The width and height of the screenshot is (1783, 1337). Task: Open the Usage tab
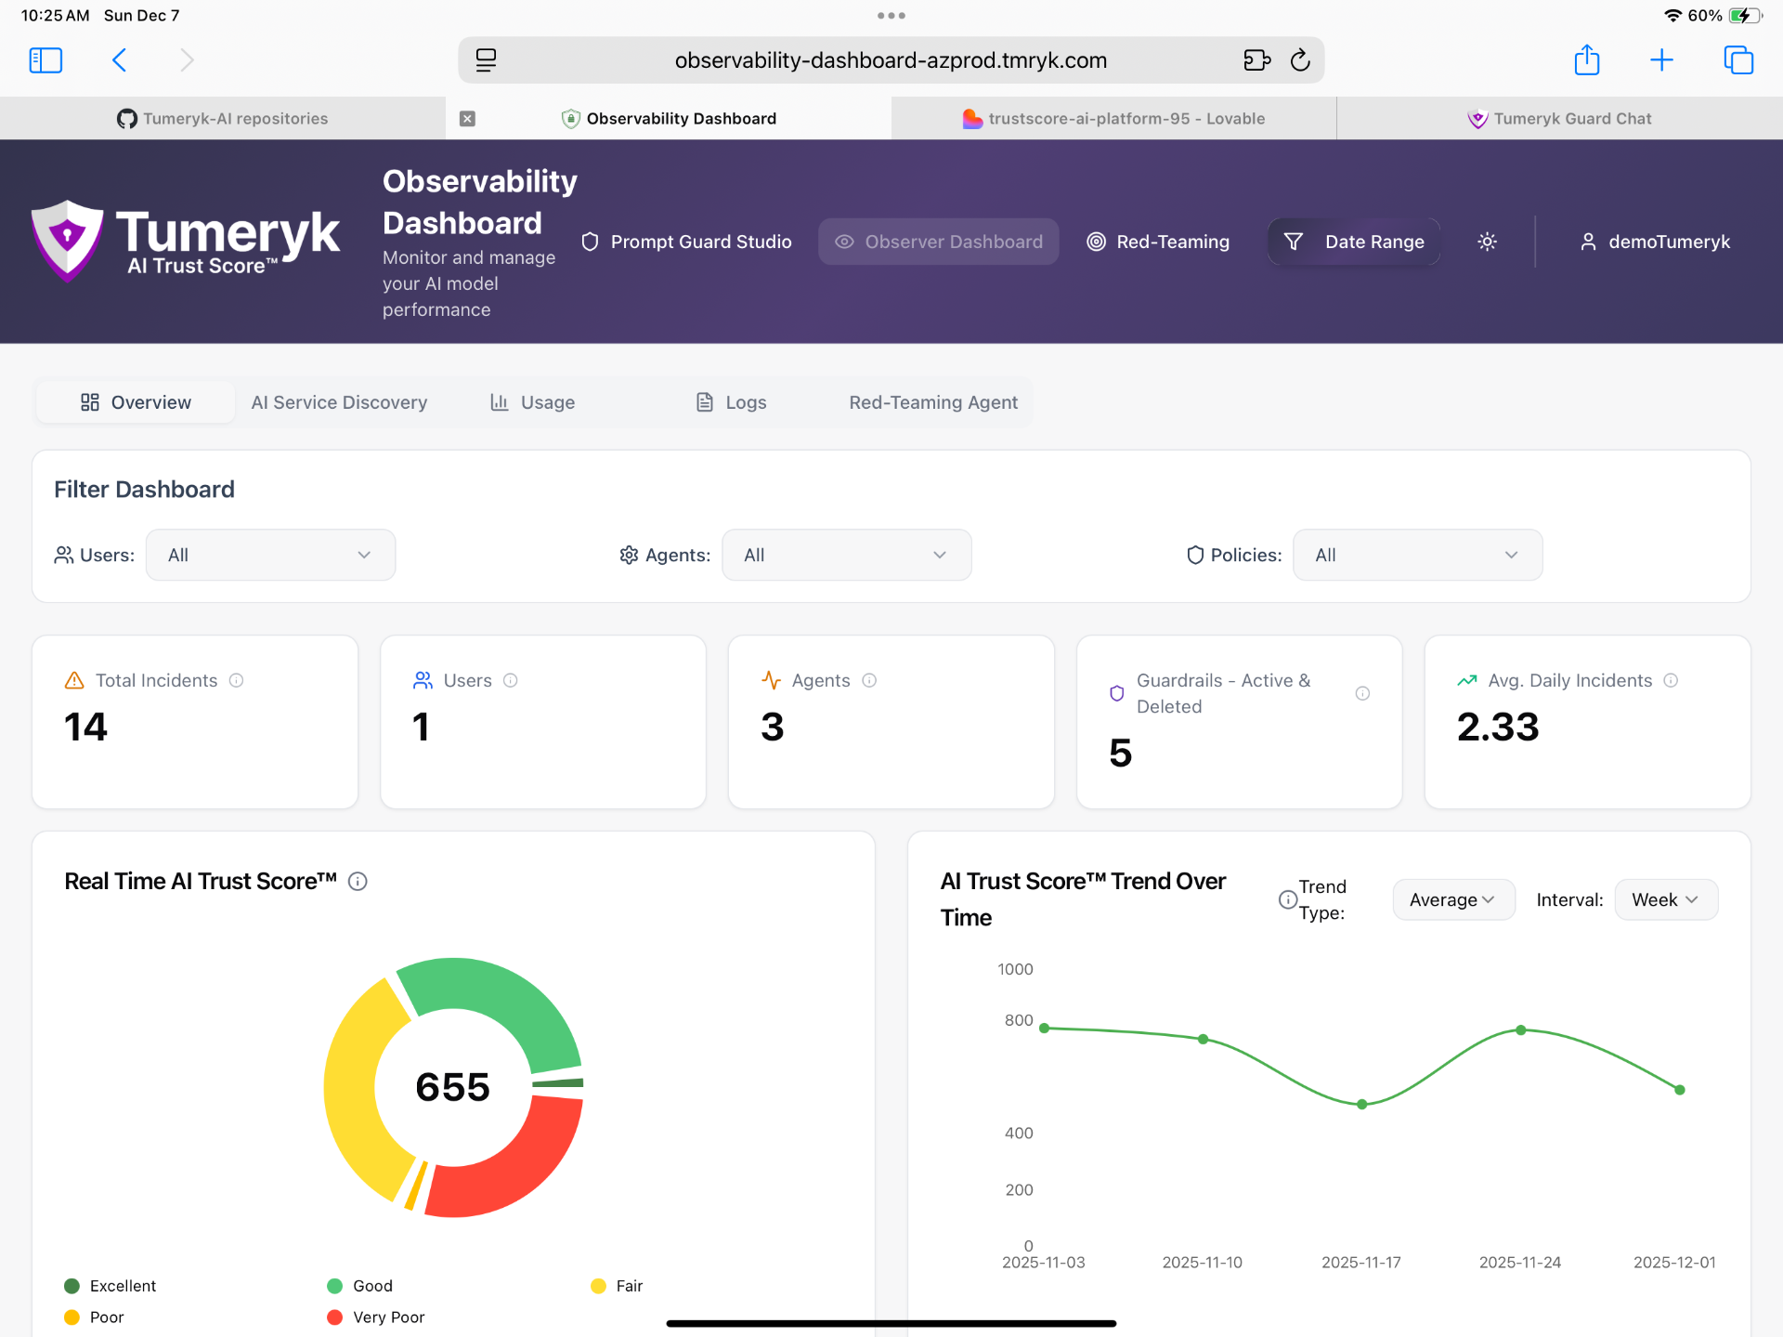point(532,402)
